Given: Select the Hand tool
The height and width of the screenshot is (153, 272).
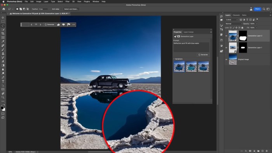Looking at the screenshot, I should tap(3, 93).
